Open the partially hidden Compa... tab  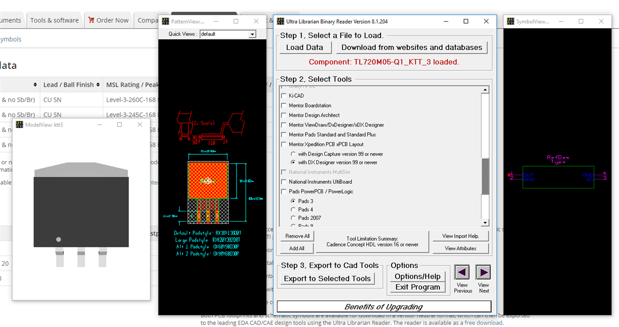click(x=146, y=20)
